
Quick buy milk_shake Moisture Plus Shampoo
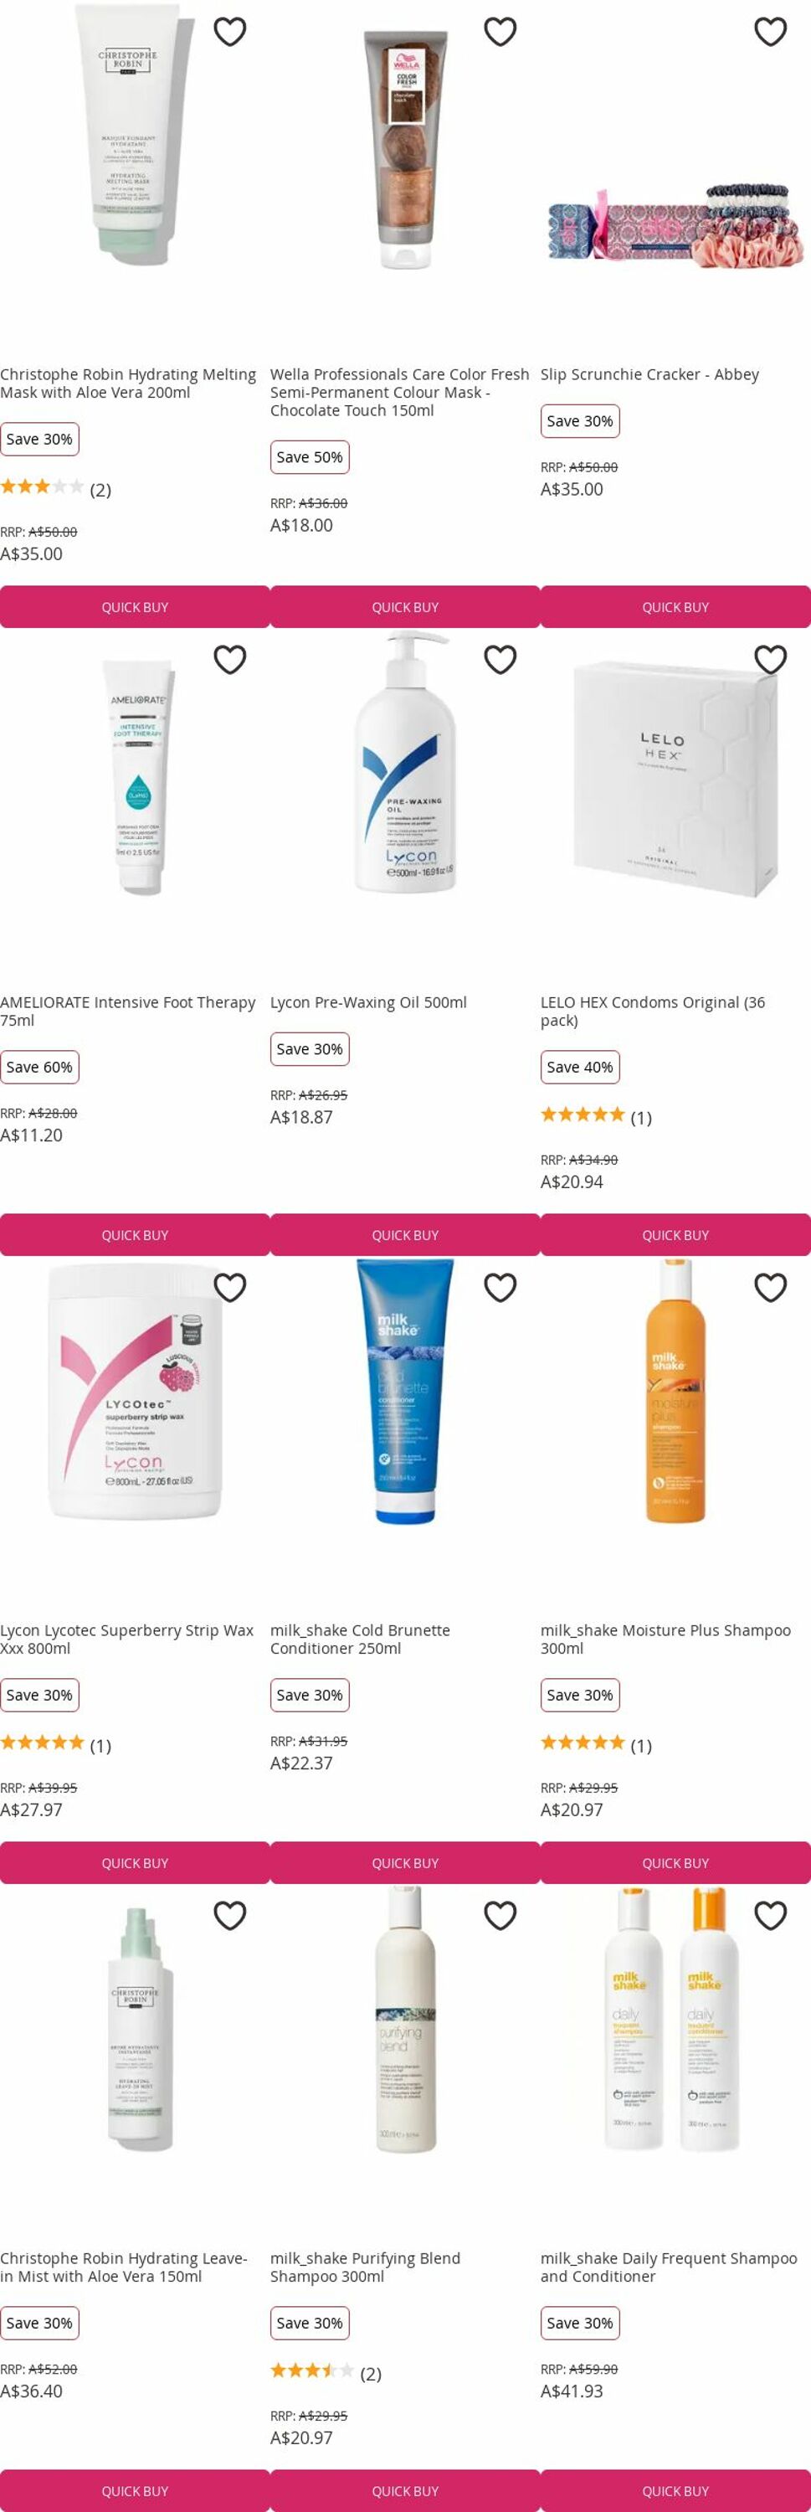675,1862
